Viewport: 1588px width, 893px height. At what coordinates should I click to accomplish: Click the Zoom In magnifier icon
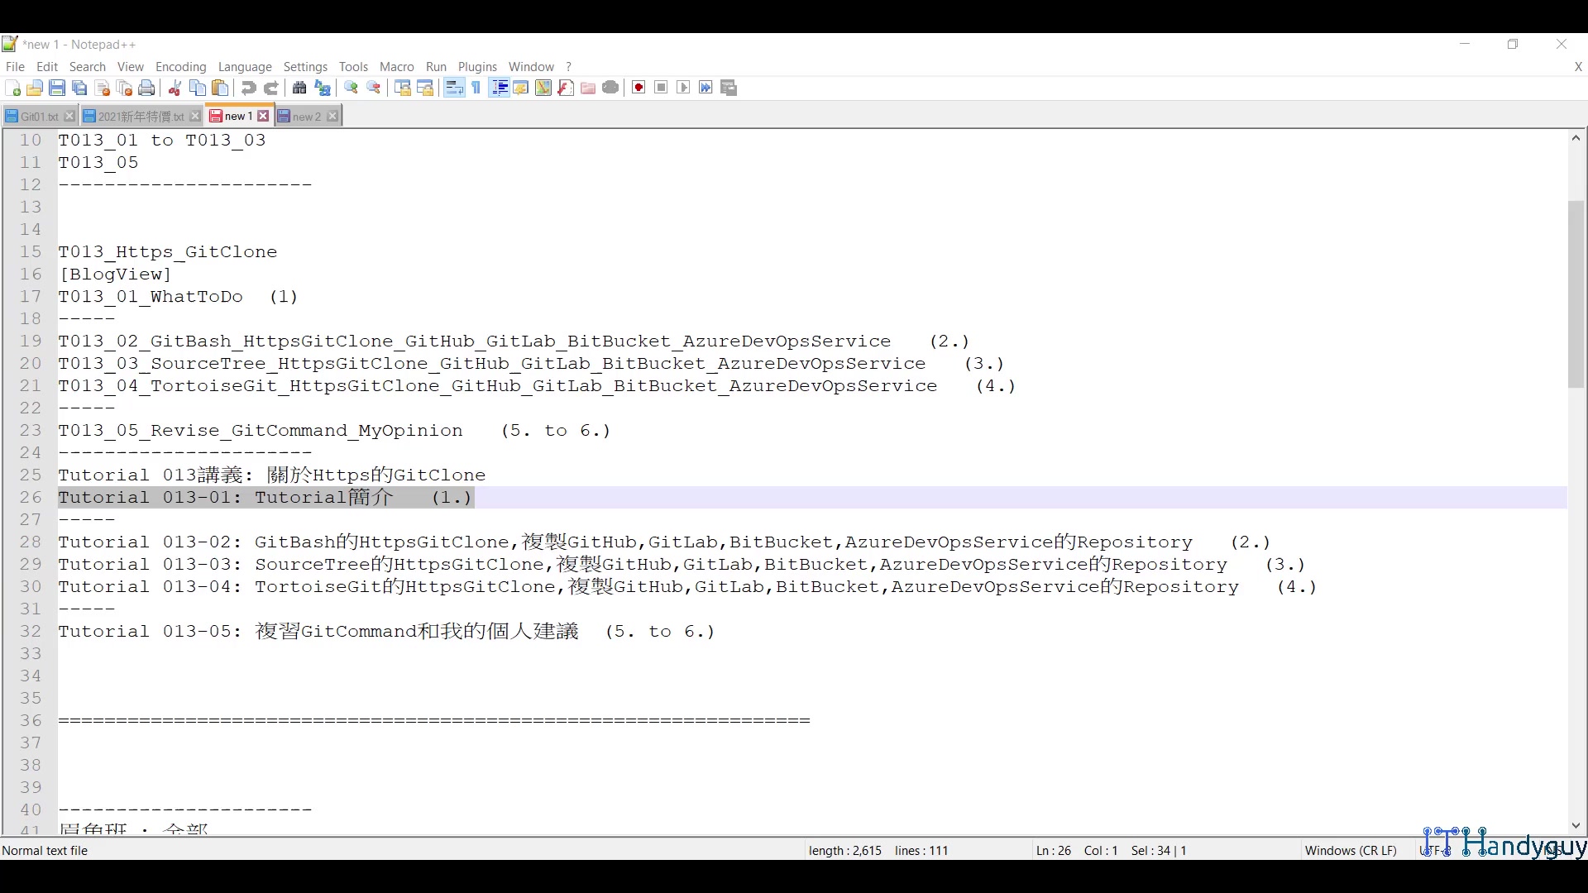tap(351, 88)
